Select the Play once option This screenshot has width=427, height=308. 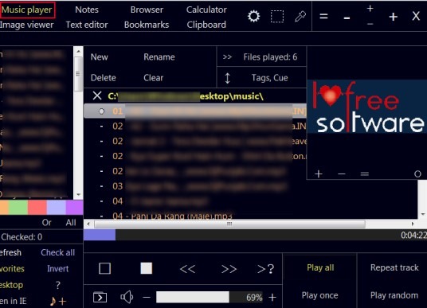(x=320, y=295)
